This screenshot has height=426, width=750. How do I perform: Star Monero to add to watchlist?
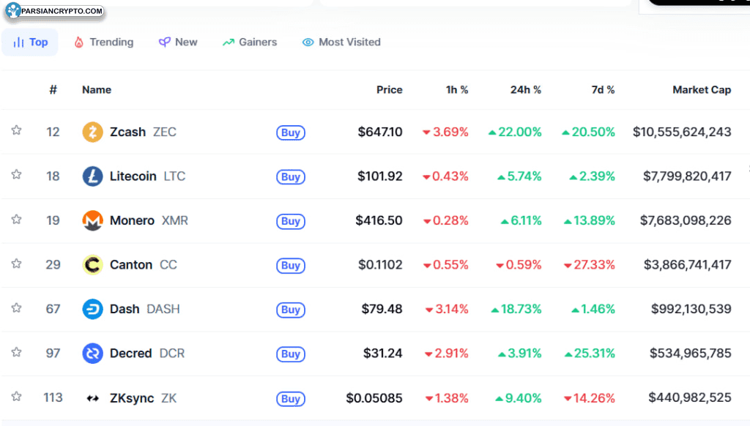[16, 220]
